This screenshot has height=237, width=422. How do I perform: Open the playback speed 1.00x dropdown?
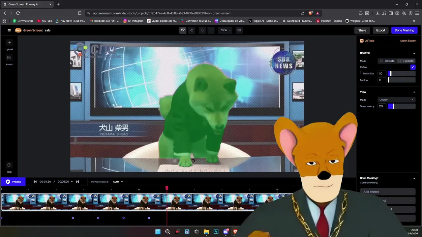(118, 182)
